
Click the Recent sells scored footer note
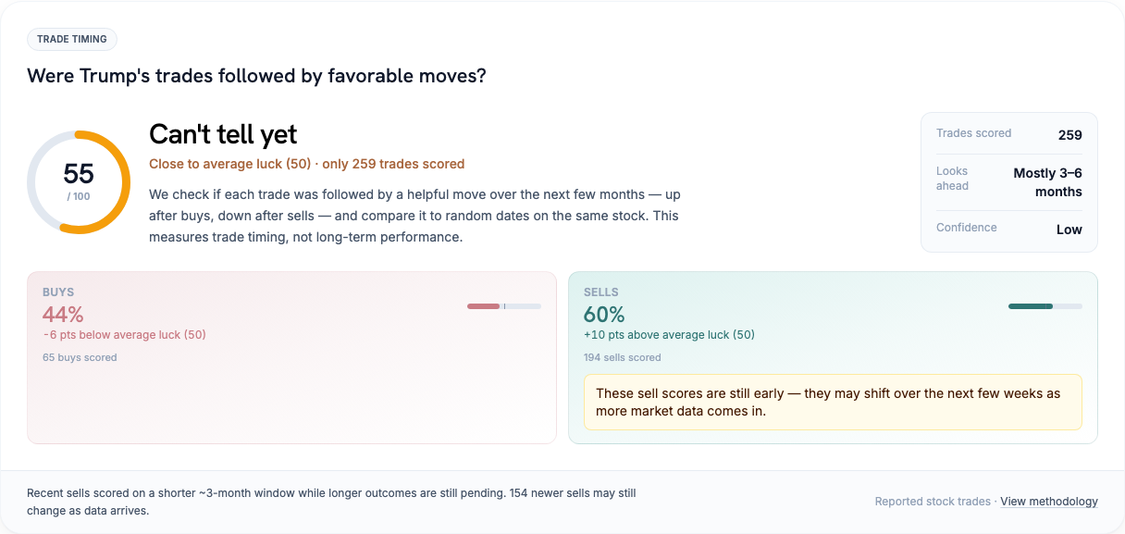[331, 502]
